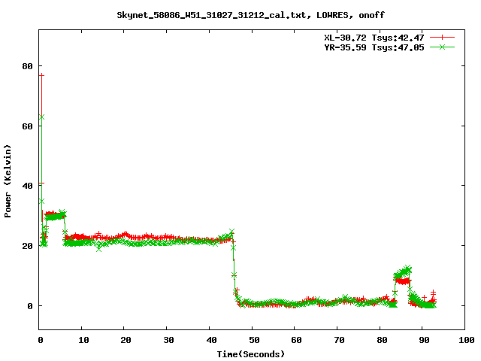Click y-axis tick label 40
Image resolution: width=481 pixels, height=361 pixels.
pos(27,186)
